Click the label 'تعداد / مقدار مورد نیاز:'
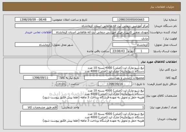The height and width of the screenshot is (132, 186). (163, 107)
